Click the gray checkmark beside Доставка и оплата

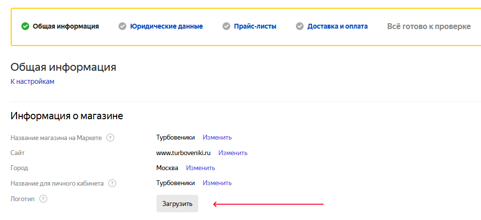click(300, 26)
